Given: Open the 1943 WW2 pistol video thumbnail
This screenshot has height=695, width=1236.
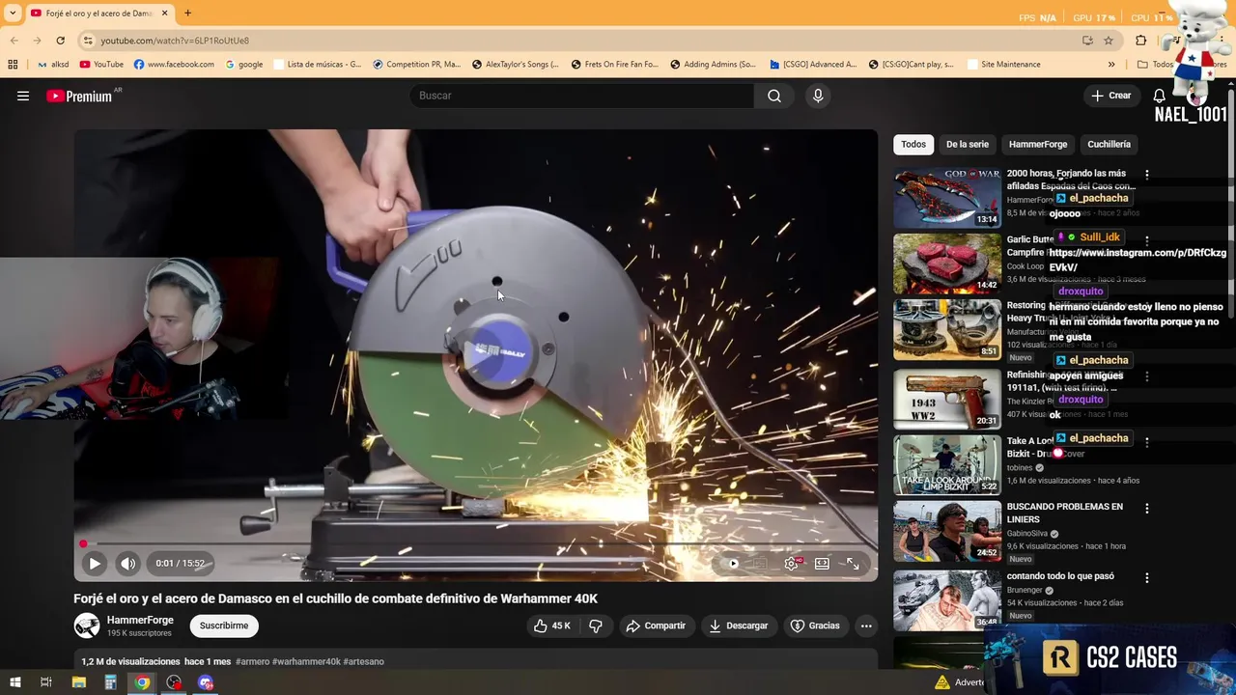Looking at the screenshot, I should (947, 399).
